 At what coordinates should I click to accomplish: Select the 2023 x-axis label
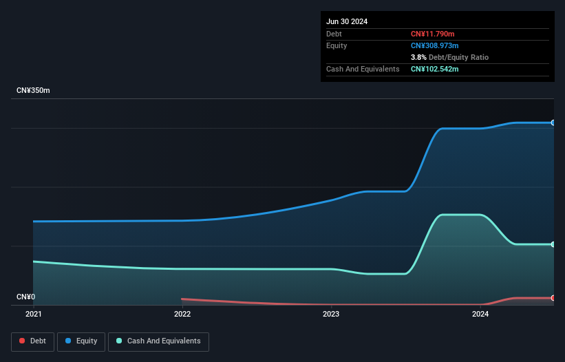[331, 314]
